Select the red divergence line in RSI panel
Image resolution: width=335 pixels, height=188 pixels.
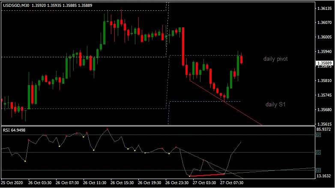(207, 175)
